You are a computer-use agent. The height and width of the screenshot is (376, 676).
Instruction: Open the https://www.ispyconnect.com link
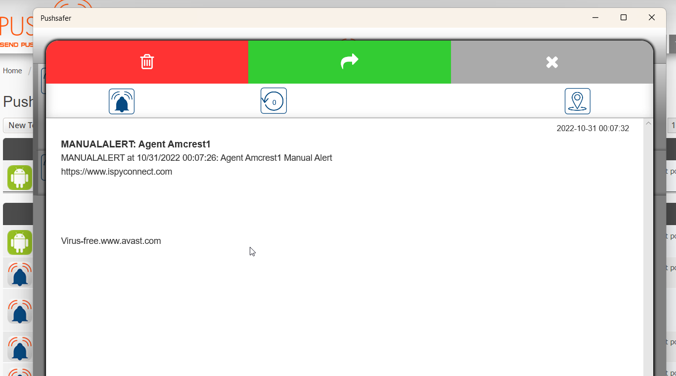(117, 172)
